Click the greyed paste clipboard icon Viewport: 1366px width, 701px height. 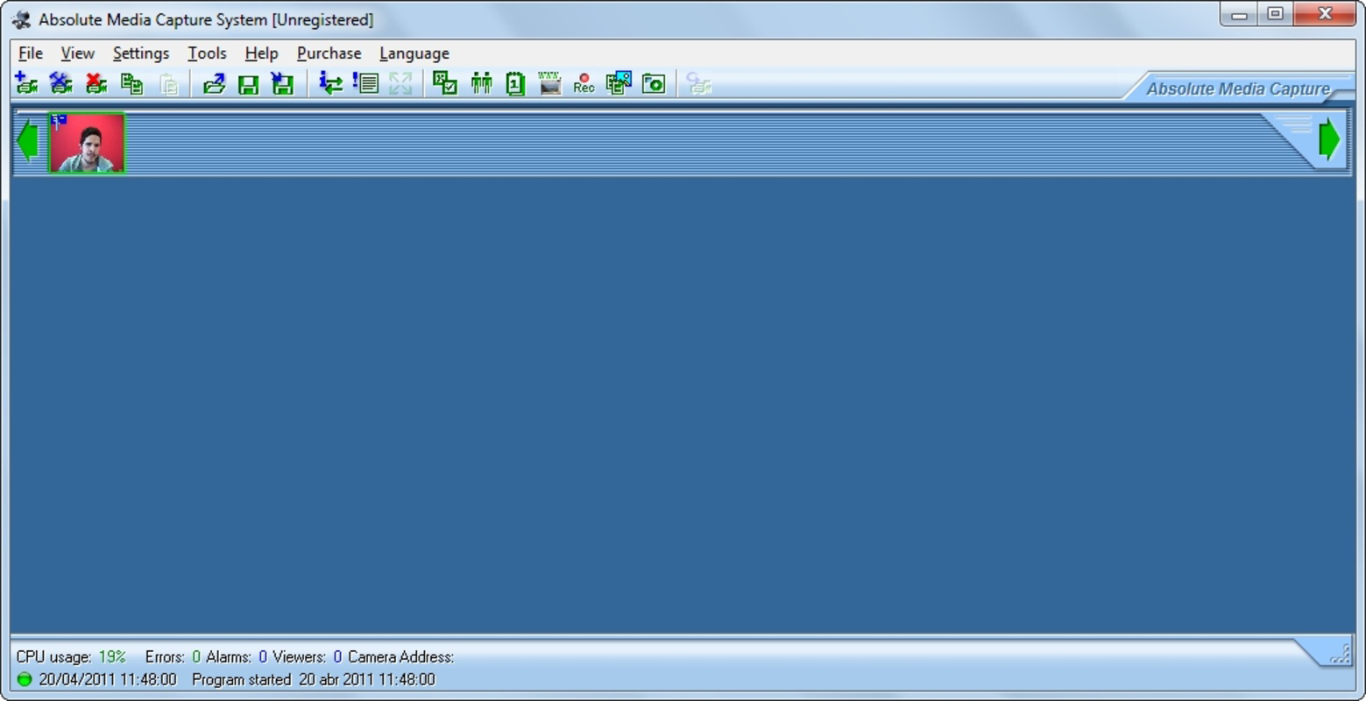(x=168, y=83)
